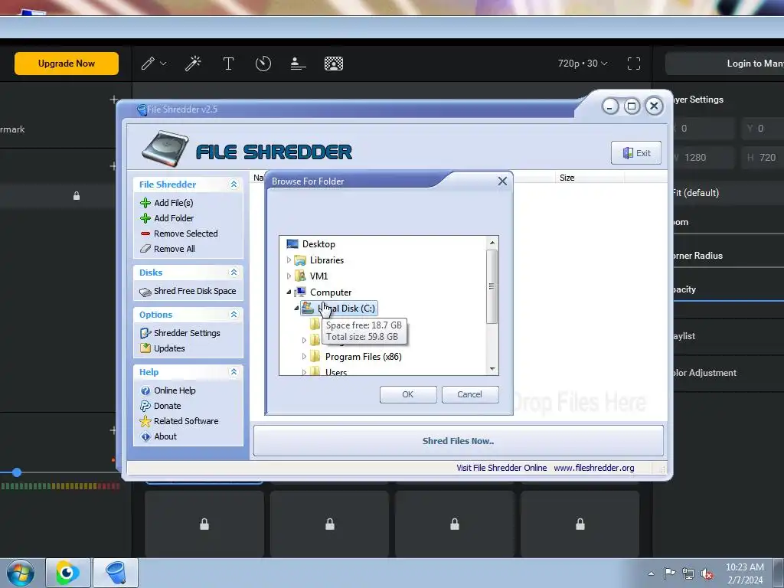The width and height of the screenshot is (784, 588).
Task: Collapse the Help sidebar section
Action: click(x=234, y=372)
